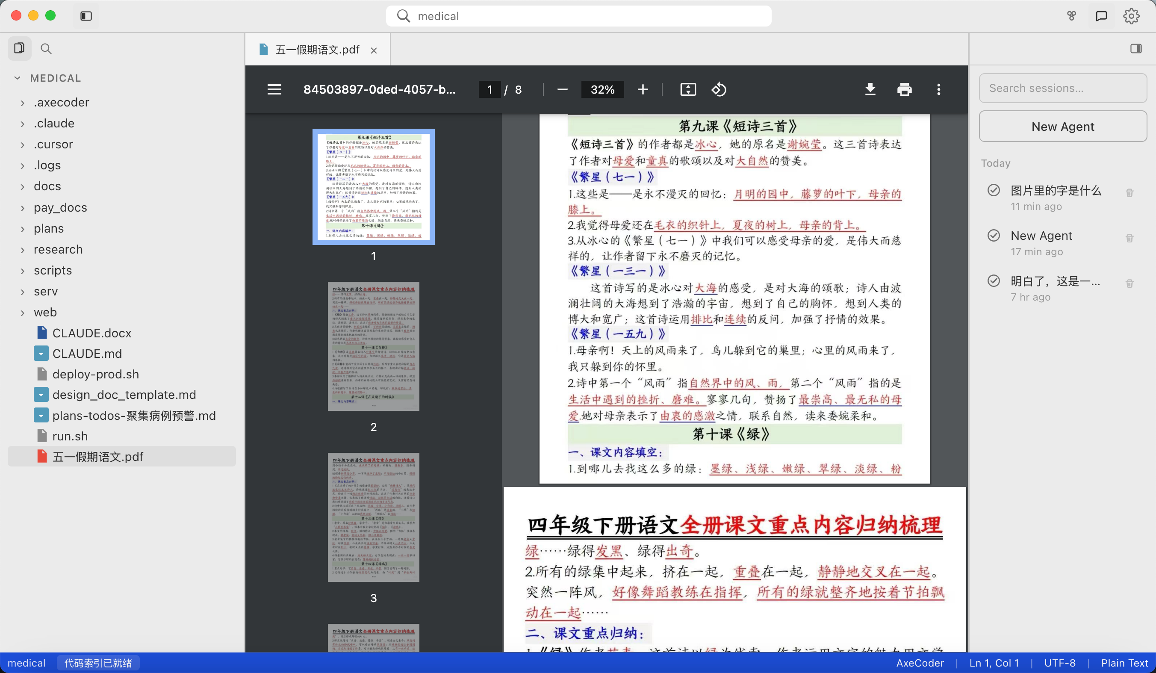Image resolution: width=1156 pixels, height=673 pixels.
Task: Select page 2 thumbnail in PDF sidebar
Action: click(x=373, y=346)
